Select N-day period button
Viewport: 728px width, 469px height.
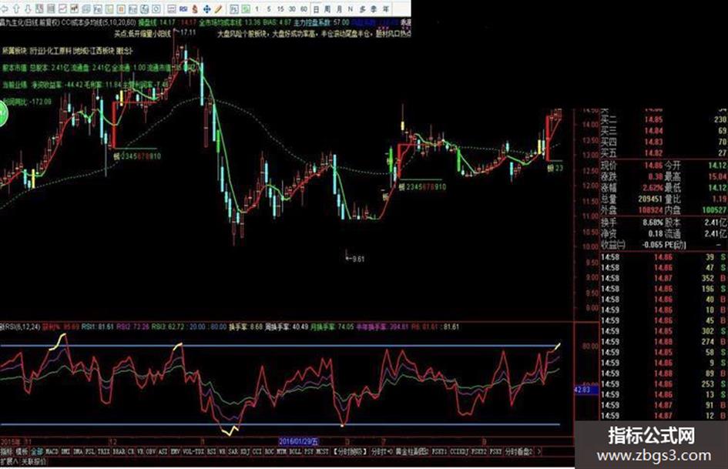click(x=350, y=8)
